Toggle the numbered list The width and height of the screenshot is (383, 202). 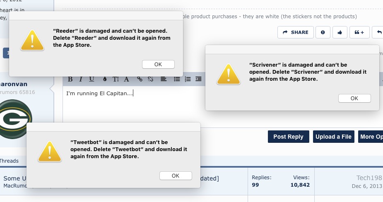click(x=188, y=79)
